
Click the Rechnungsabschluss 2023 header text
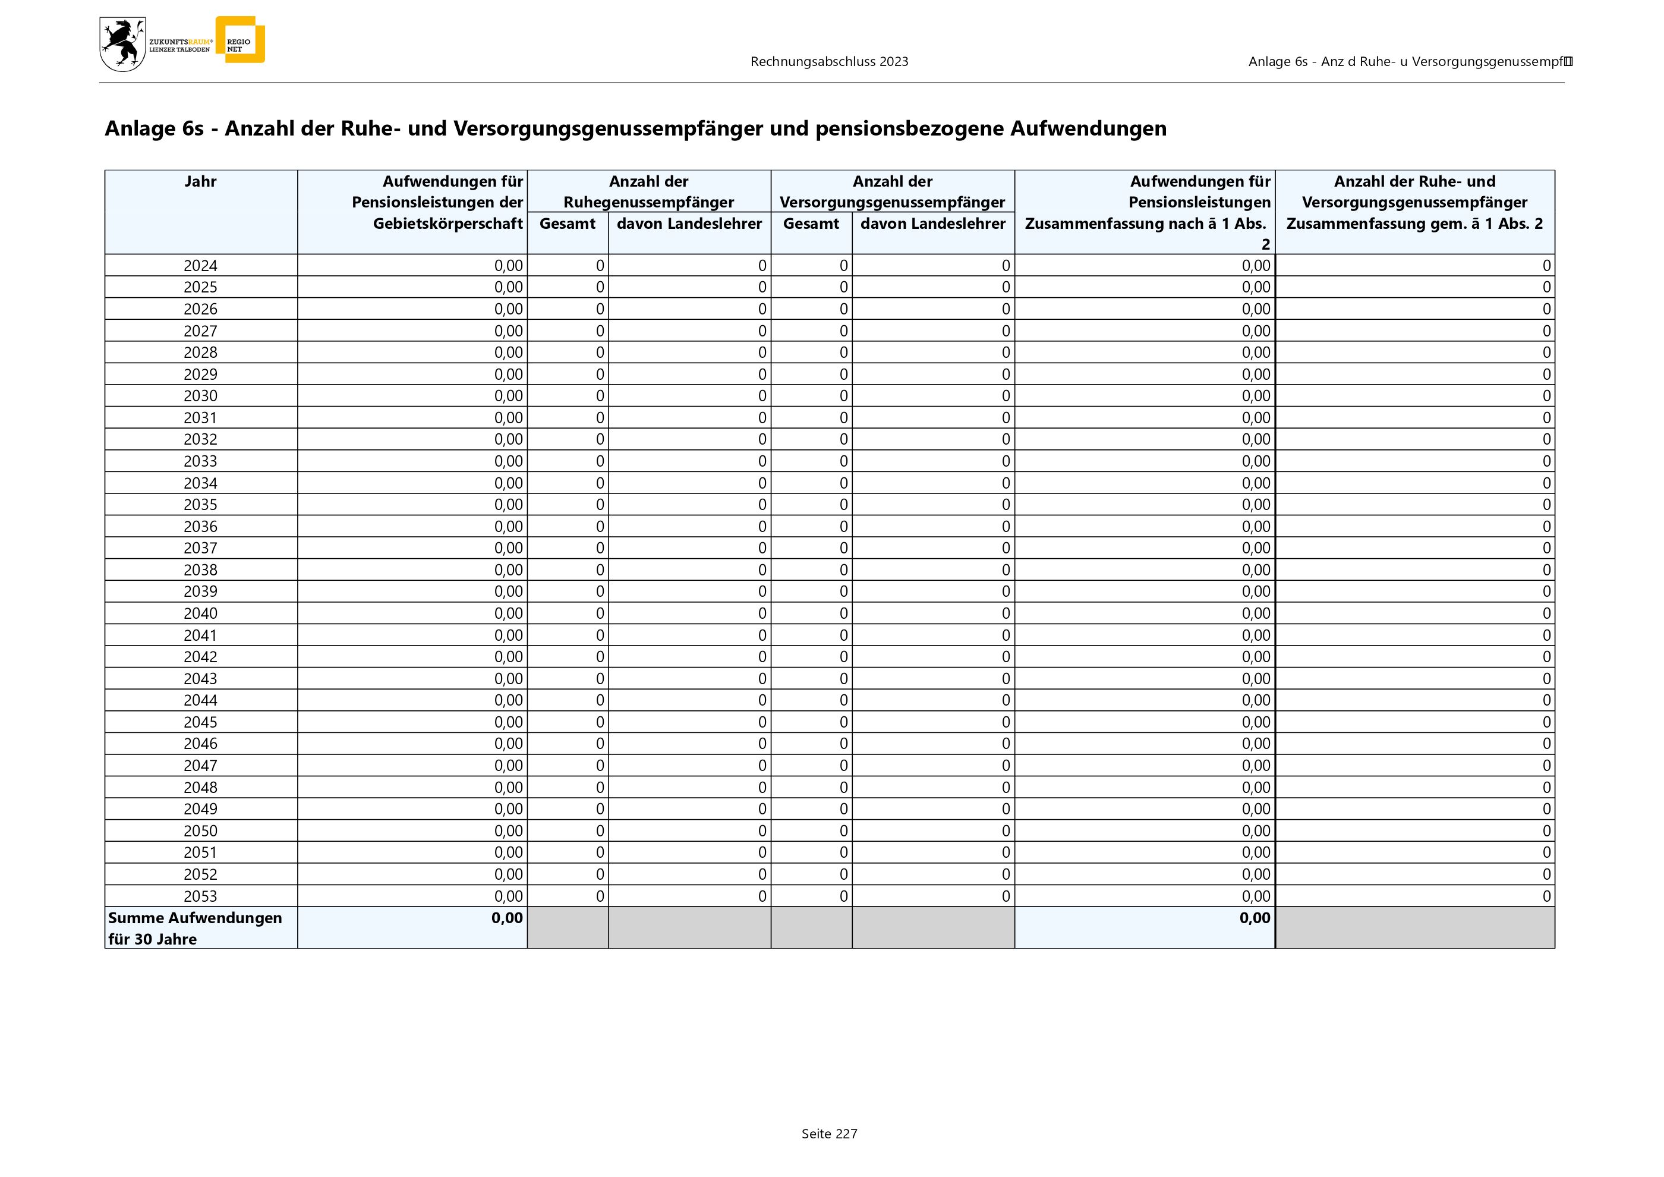[829, 62]
